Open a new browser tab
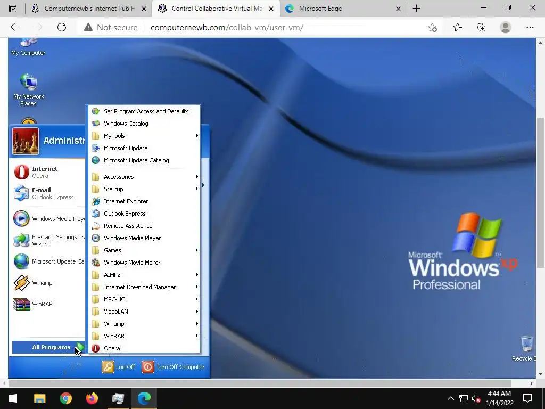The height and width of the screenshot is (409, 545). tap(416, 9)
